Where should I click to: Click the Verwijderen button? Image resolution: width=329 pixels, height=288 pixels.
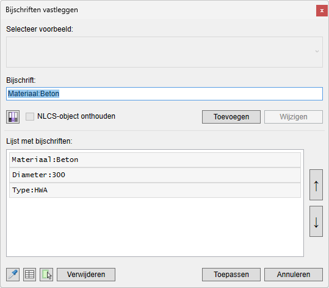[x=86, y=275]
